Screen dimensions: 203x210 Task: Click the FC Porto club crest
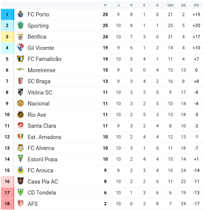click(20, 14)
